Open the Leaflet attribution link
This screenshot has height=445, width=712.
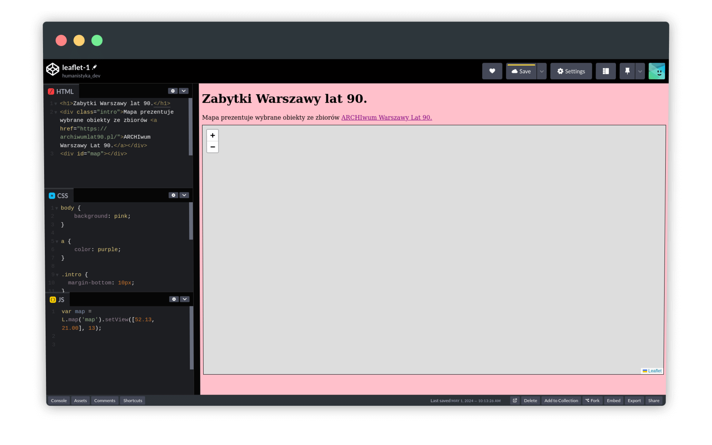coord(655,371)
